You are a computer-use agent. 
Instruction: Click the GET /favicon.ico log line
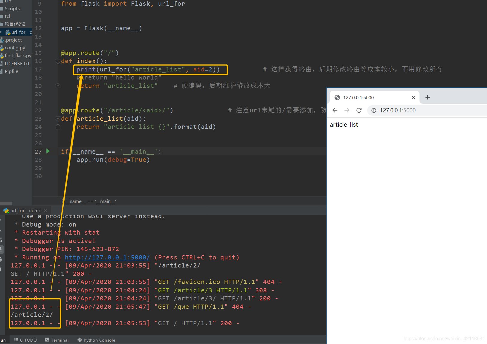pyautogui.click(x=146, y=282)
